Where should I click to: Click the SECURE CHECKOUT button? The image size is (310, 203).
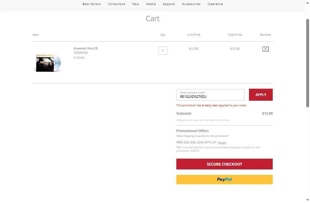click(x=224, y=164)
